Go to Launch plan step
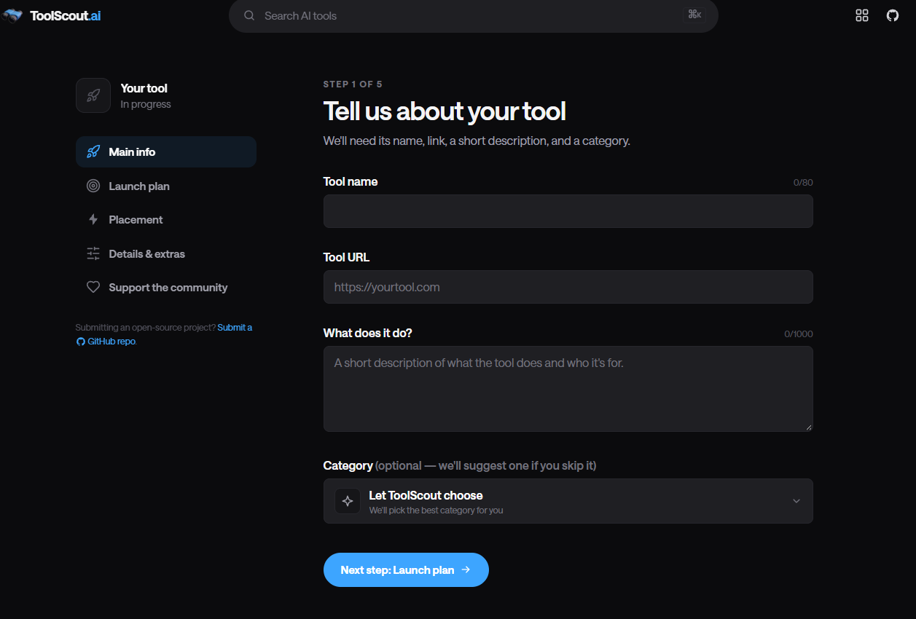The width and height of the screenshot is (916, 619). 166,186
